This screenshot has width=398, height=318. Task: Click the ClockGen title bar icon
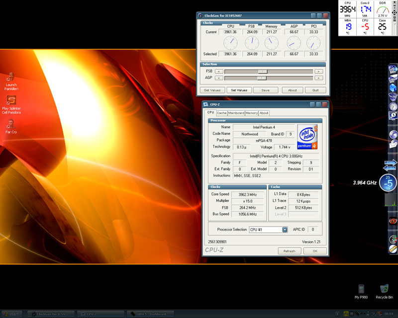pos(200,15)
